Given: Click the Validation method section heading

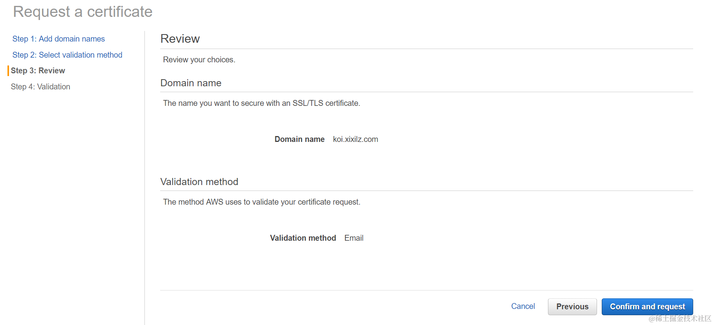Looking at the screenshot, I should coord(199,182).
